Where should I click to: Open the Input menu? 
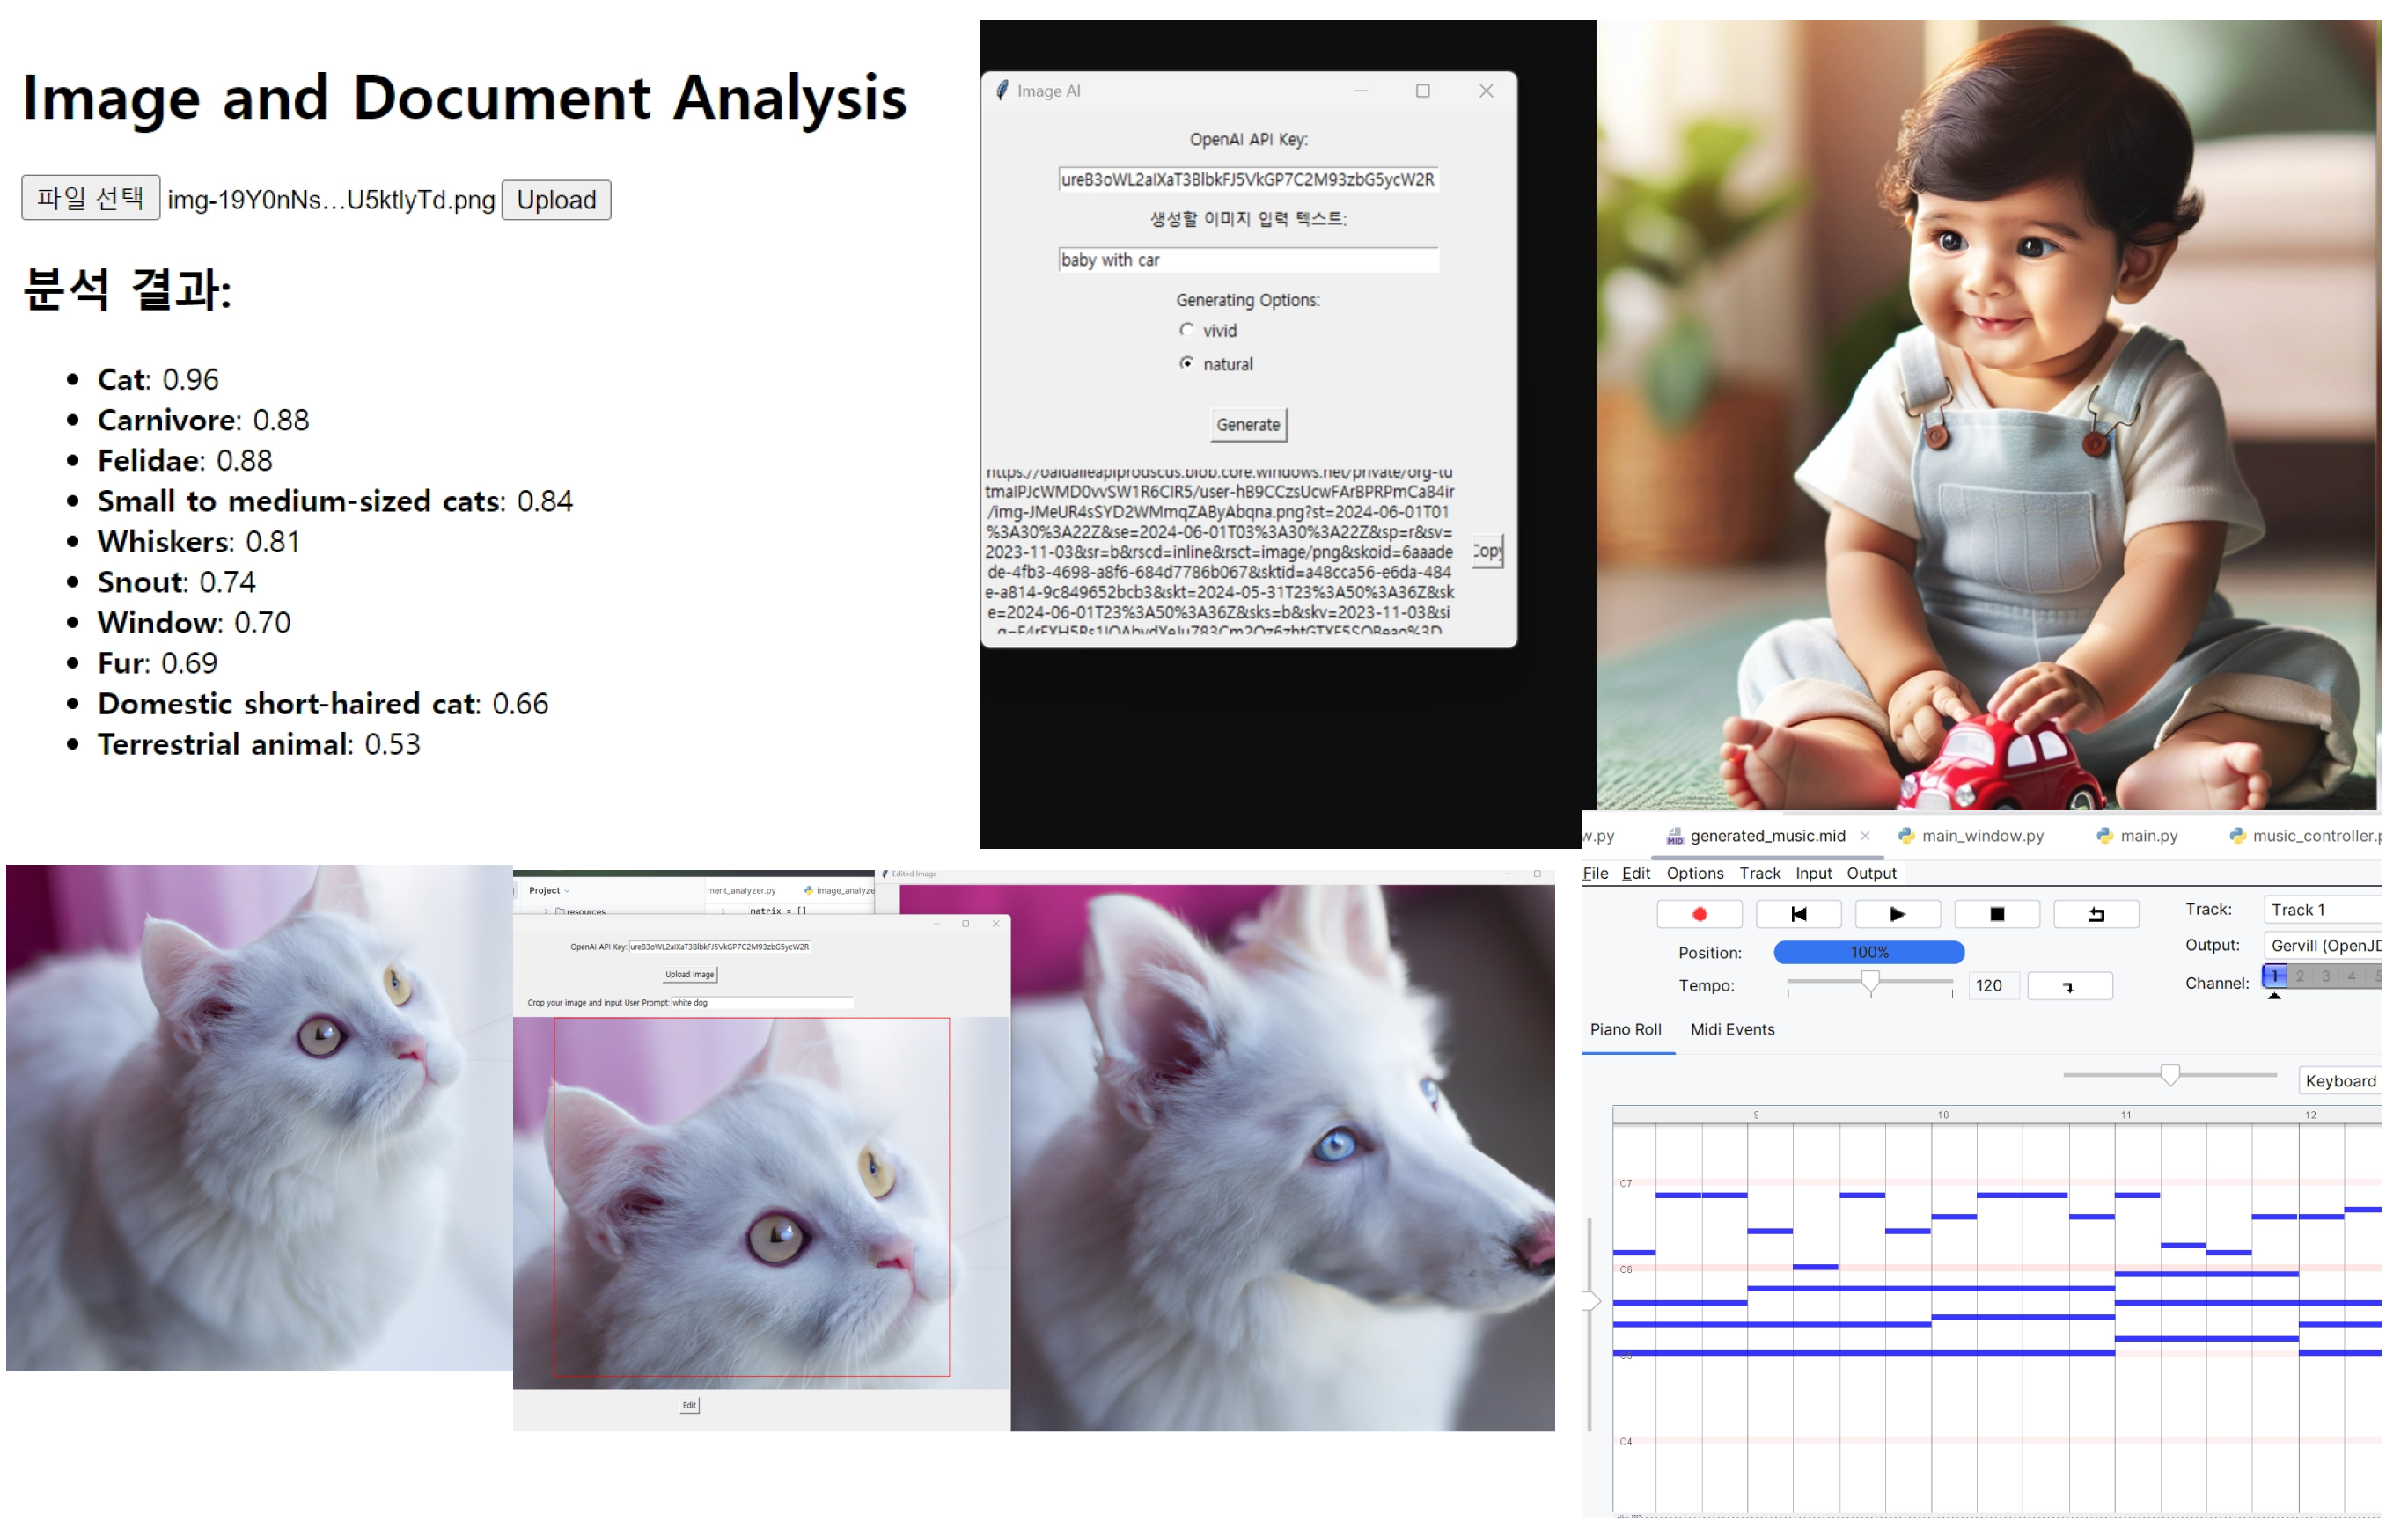click(1813, 874)
